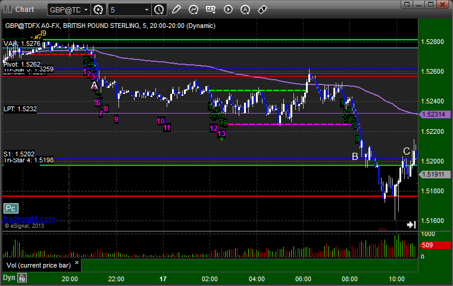Click the 509 volume value marker

[434, 246]
